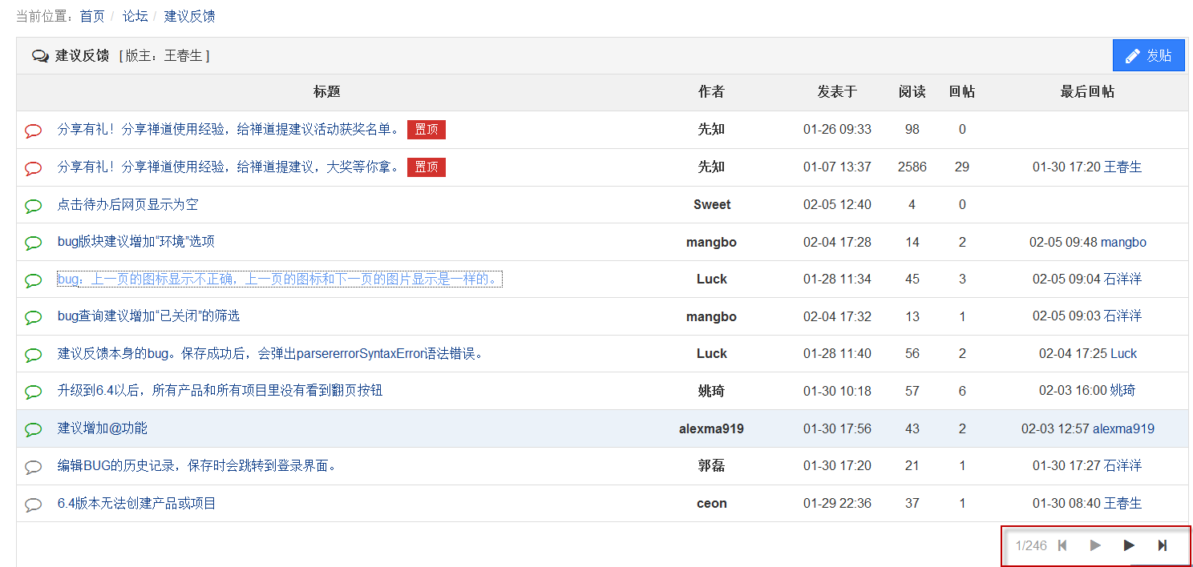Viewport: 1193px width, 567px height.
Task: Click red bubble icon of 01-26 pinned post
Action: 33,131
